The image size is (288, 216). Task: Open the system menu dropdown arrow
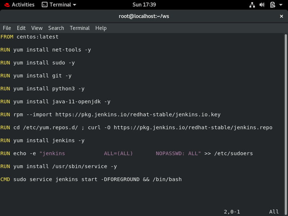coord(281,5)
